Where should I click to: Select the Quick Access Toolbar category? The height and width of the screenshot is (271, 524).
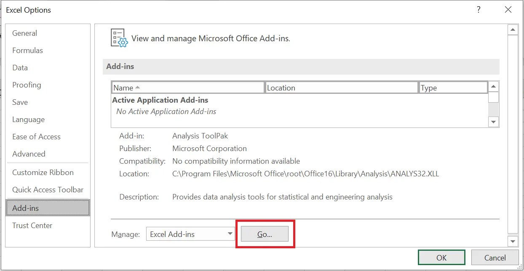click(48, 189)
